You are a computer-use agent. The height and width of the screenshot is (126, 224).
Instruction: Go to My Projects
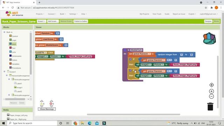click(144, 14)
